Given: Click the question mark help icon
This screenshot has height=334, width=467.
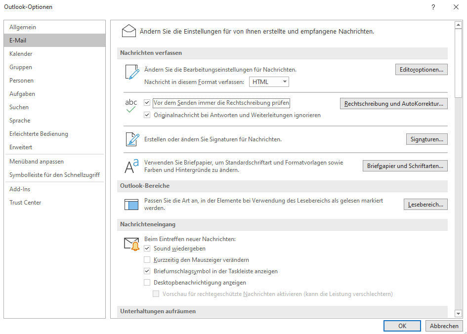Looking at the screenshot, I should [433, 7].
